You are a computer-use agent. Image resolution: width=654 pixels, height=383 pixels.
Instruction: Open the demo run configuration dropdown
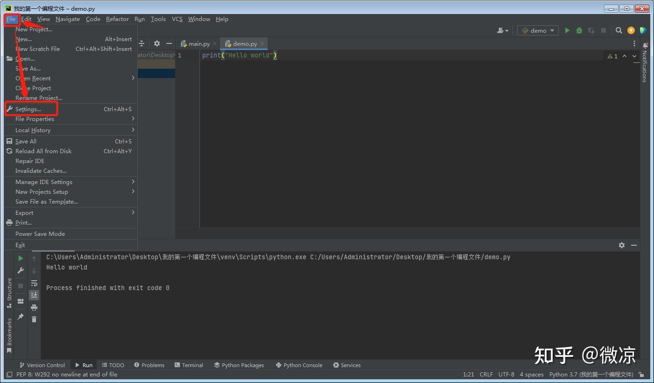(x=538, y=30)
